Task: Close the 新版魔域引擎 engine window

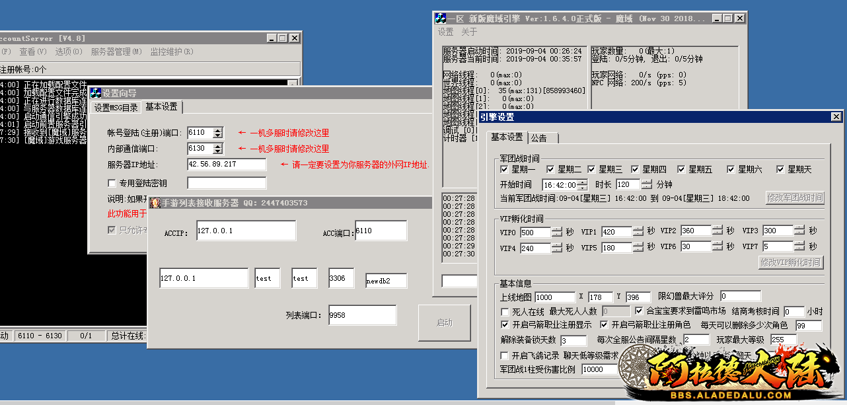Action: pos(739,18)
